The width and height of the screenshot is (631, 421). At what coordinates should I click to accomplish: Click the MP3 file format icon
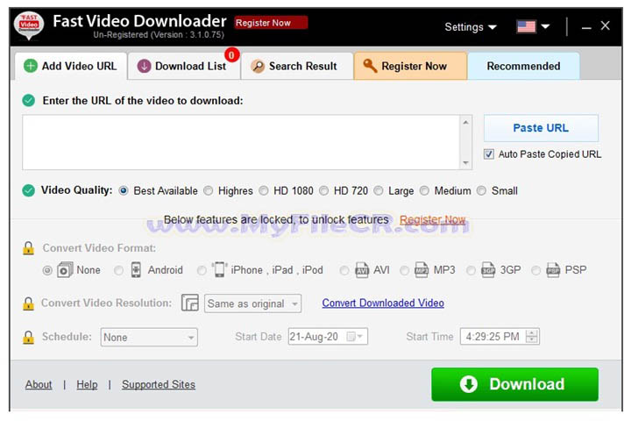[x=422, y=270]
